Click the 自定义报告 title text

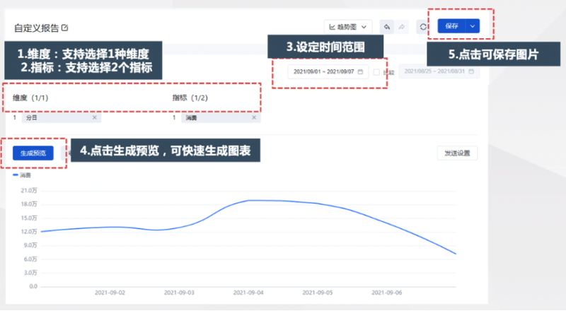coord(37,28)
